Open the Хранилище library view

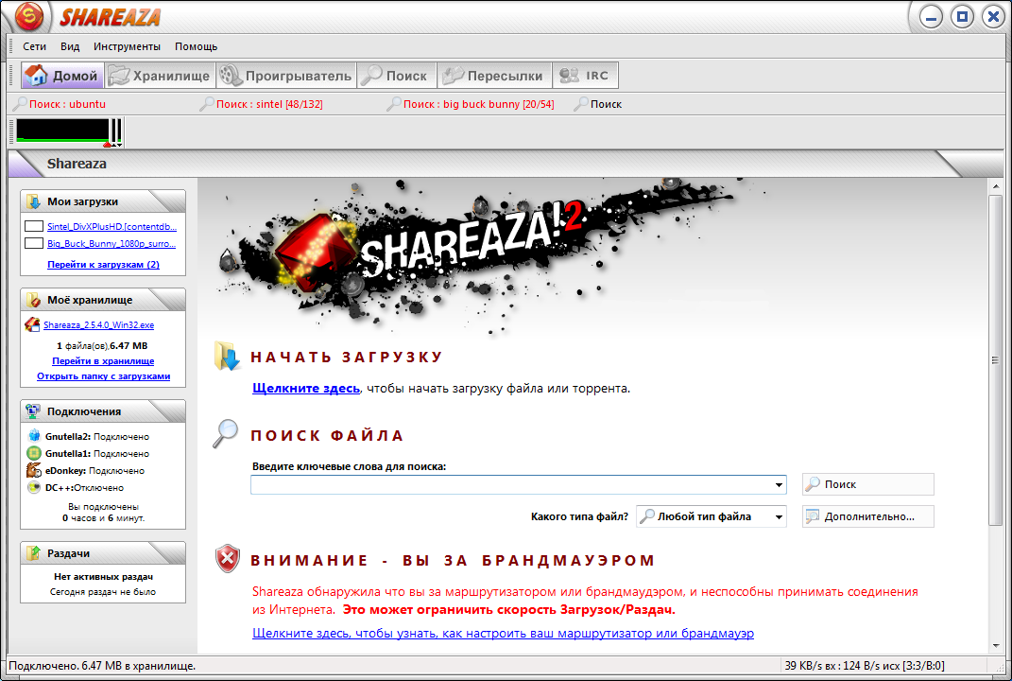pyautogui.click(x=158, y=76)
